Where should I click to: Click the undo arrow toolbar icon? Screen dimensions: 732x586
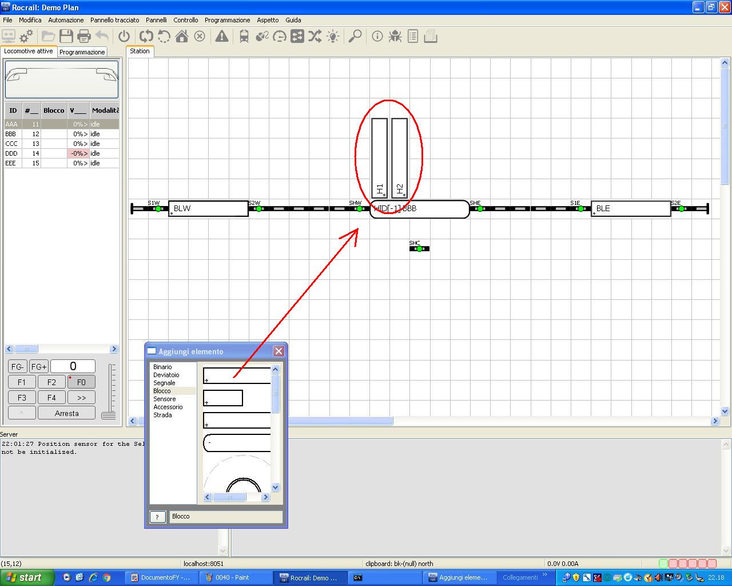point(102,37)
